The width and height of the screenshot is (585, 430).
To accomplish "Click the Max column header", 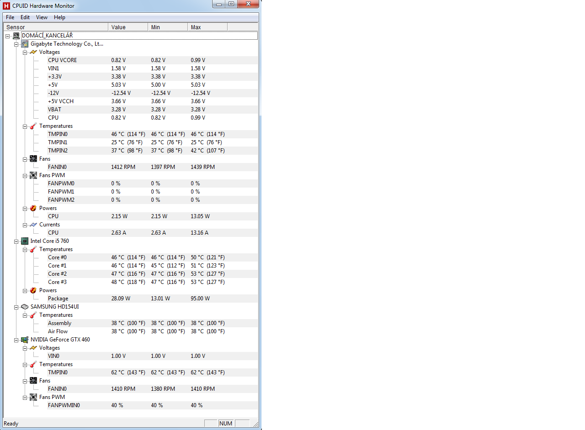I will 207,27.
